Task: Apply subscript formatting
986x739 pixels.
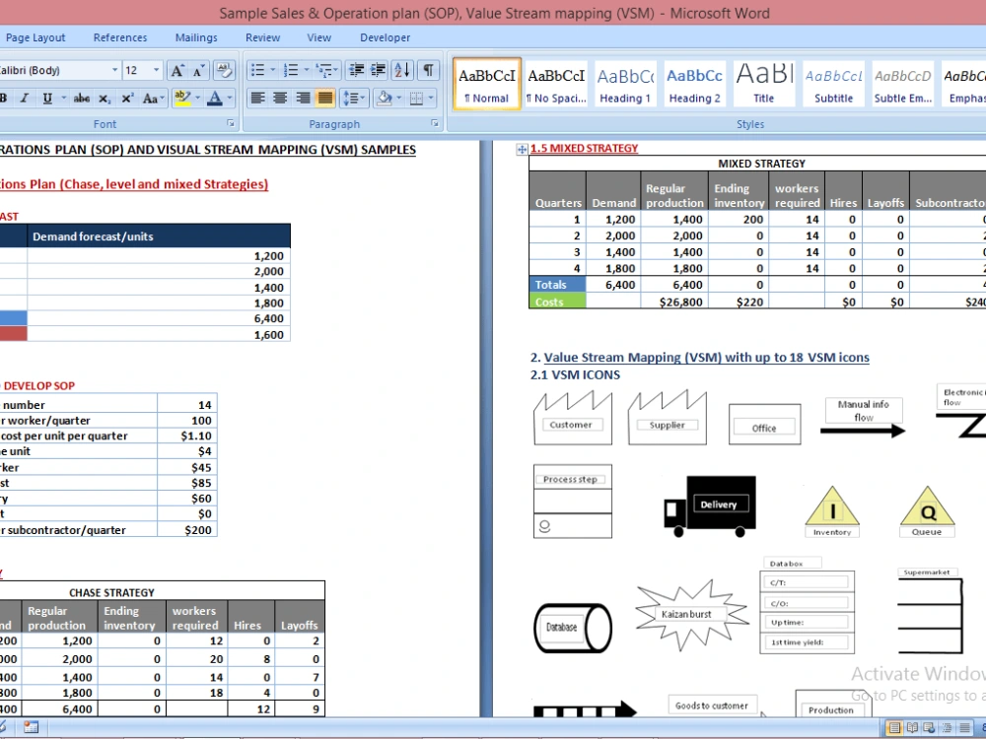Action: pos(105,98)
